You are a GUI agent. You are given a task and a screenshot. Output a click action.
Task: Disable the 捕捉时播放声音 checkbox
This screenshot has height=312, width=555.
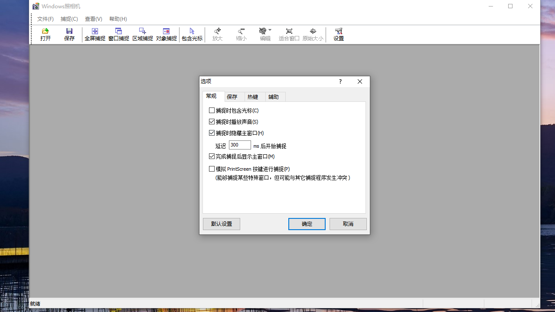click(x=212, y=121)
